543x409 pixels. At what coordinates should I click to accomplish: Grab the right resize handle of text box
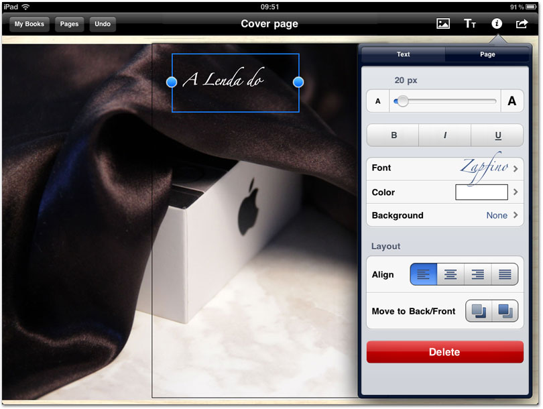point(298,82)
